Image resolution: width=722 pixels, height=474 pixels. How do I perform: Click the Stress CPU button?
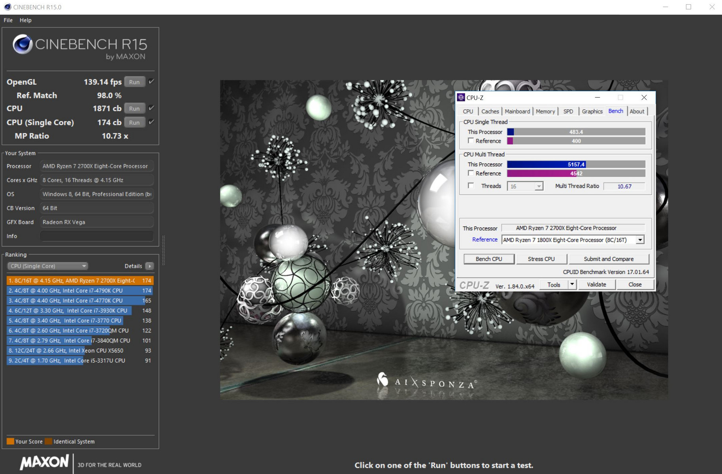point(541,259)
